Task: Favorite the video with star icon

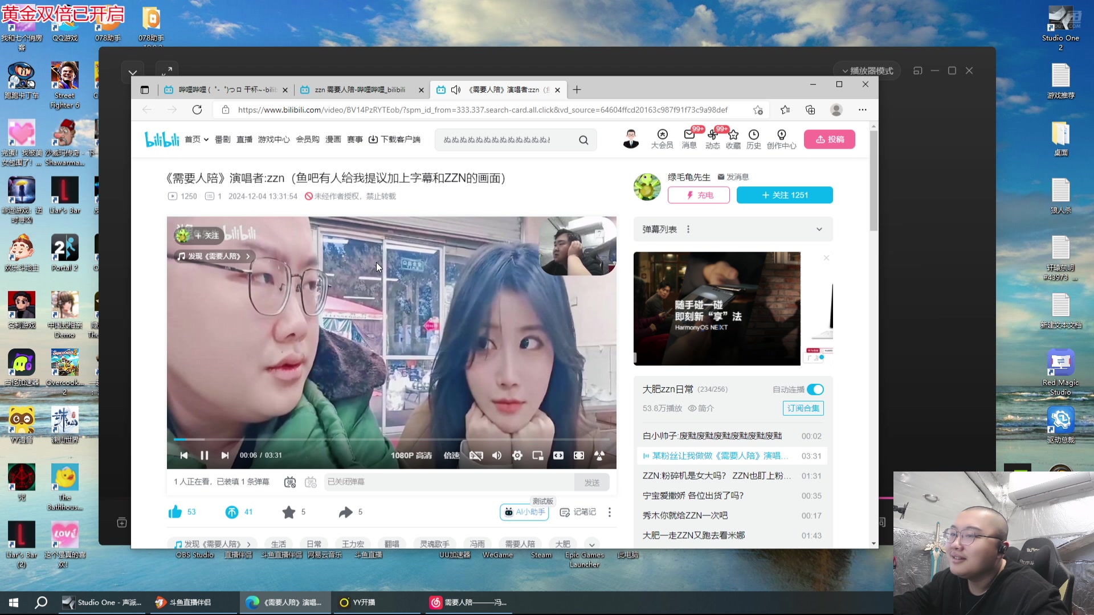Action: pyautogui.click(x=289, y=512)
